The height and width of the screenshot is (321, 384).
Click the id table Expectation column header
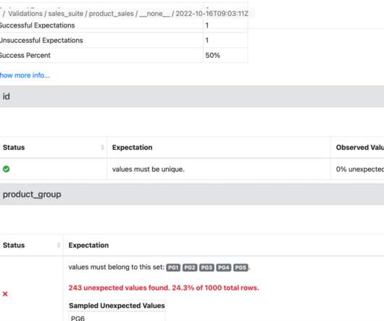click(133, 147)
